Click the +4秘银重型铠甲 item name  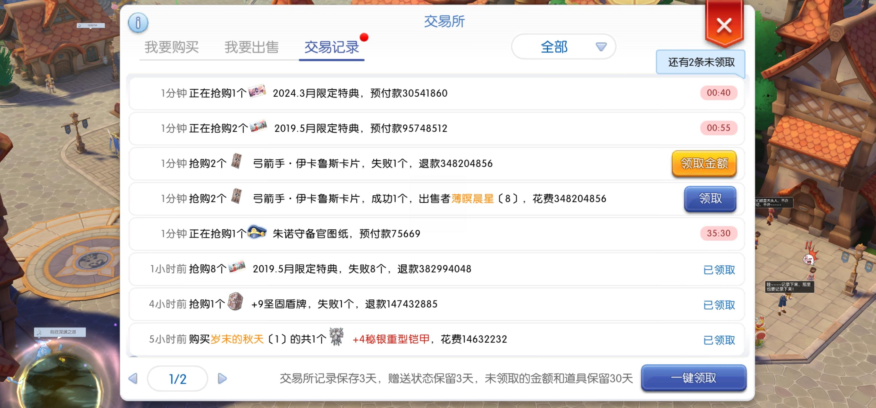pos(391,339)
